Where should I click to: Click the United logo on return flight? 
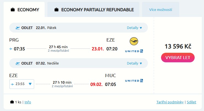click(134, 81)
